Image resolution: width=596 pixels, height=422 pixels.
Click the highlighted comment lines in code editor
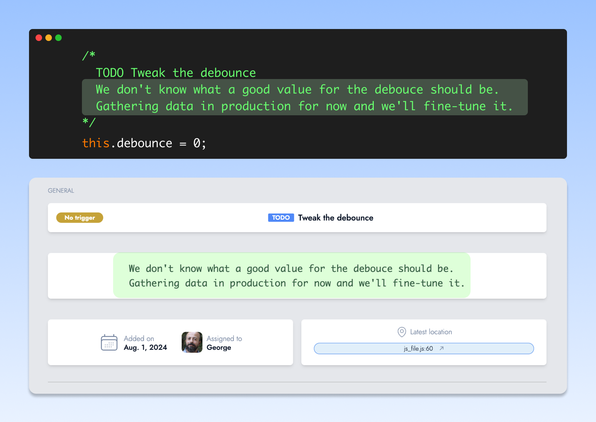[x=305, y=98]
